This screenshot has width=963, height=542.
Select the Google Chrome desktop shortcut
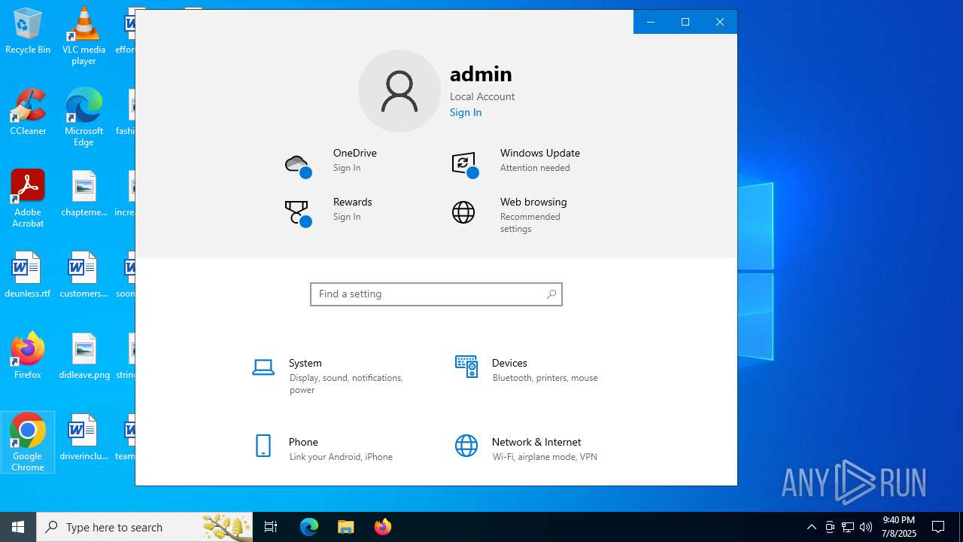[x=28, y=442]
